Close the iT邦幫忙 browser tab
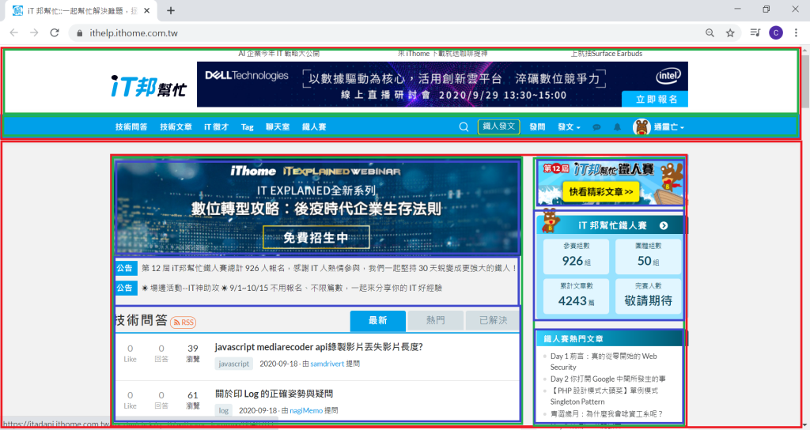This screenshot has width=810, height=430. coord(146,10)
